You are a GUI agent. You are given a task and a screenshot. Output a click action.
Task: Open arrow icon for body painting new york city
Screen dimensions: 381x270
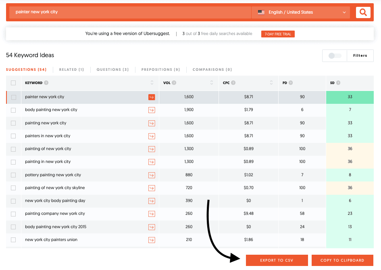152,110
